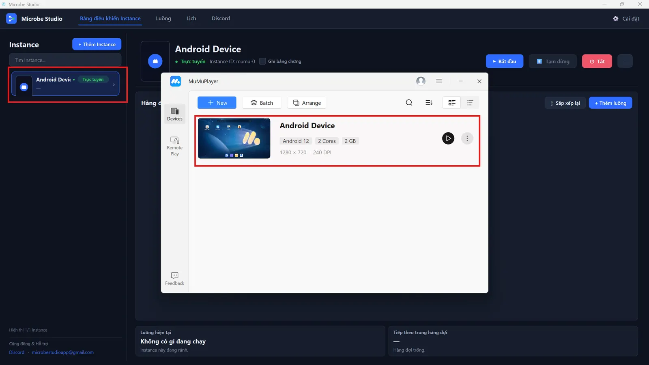The image size is (649, 365).
Task: Open the Bảng điều khiển Instance tab
Action: point(110,19)
